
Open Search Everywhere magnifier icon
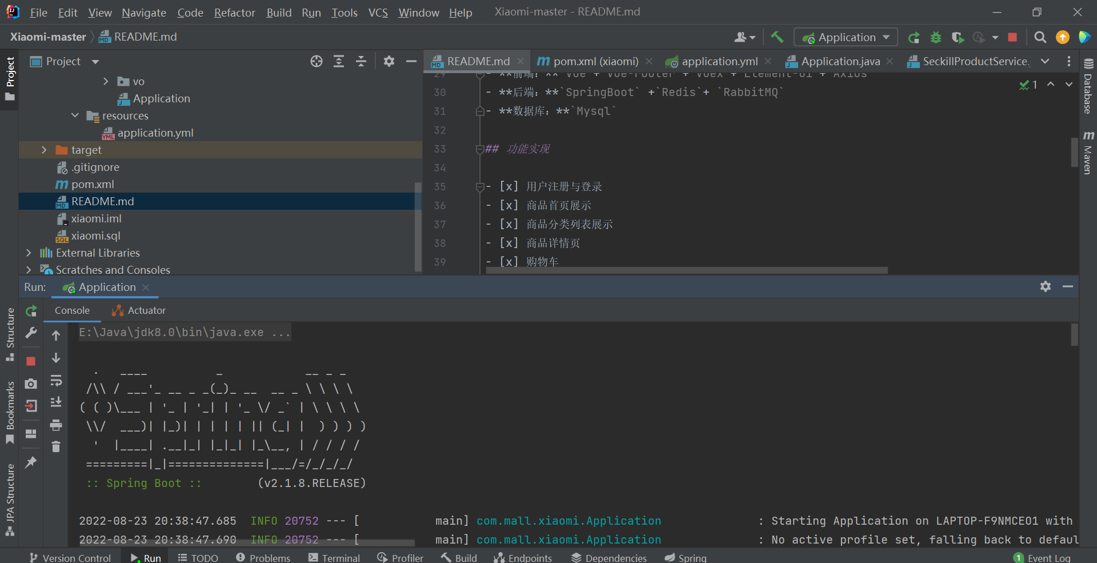click(x=1040, y=37)
